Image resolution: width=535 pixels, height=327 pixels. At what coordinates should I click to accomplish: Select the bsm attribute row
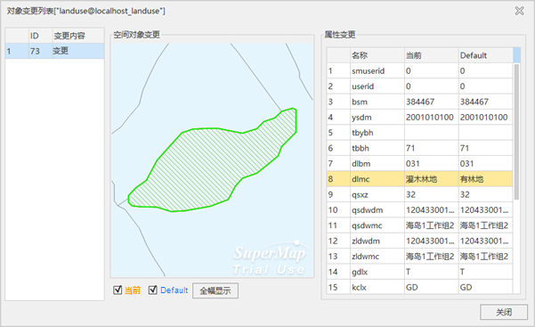[x=419, y=102]
